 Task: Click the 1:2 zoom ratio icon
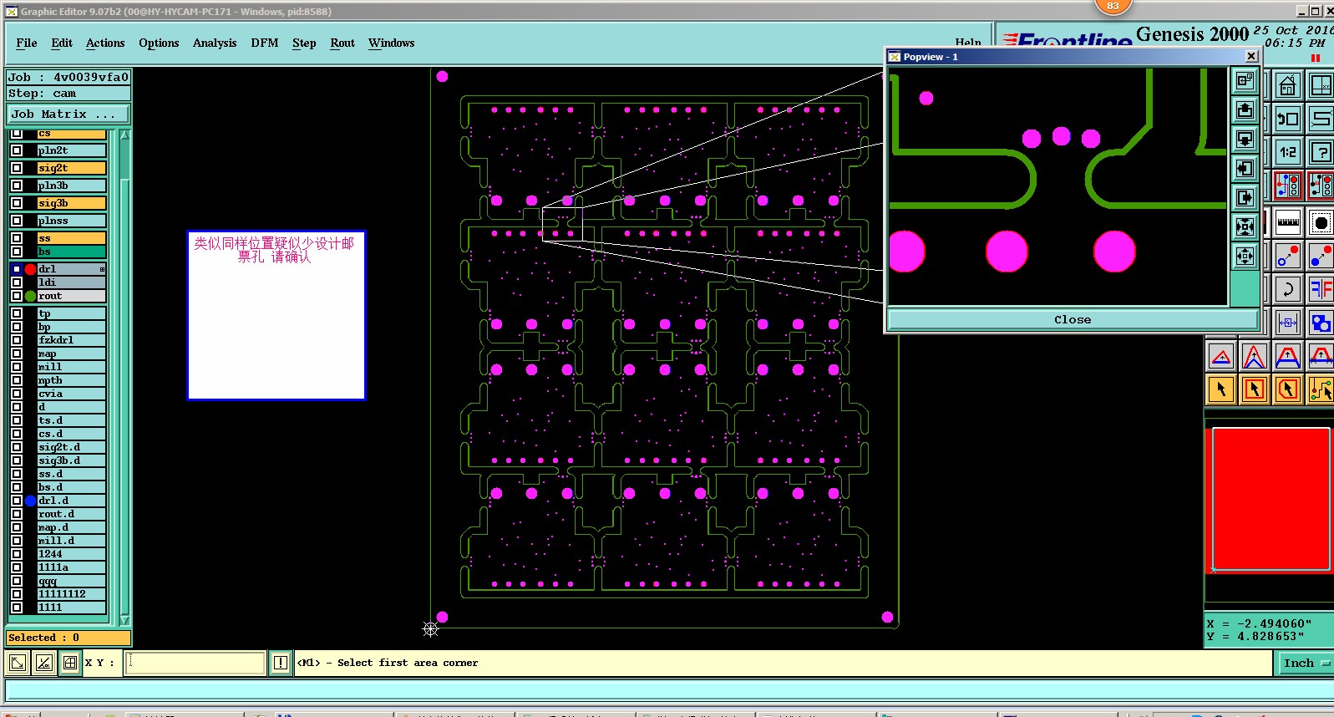[x=1287, y=151]
